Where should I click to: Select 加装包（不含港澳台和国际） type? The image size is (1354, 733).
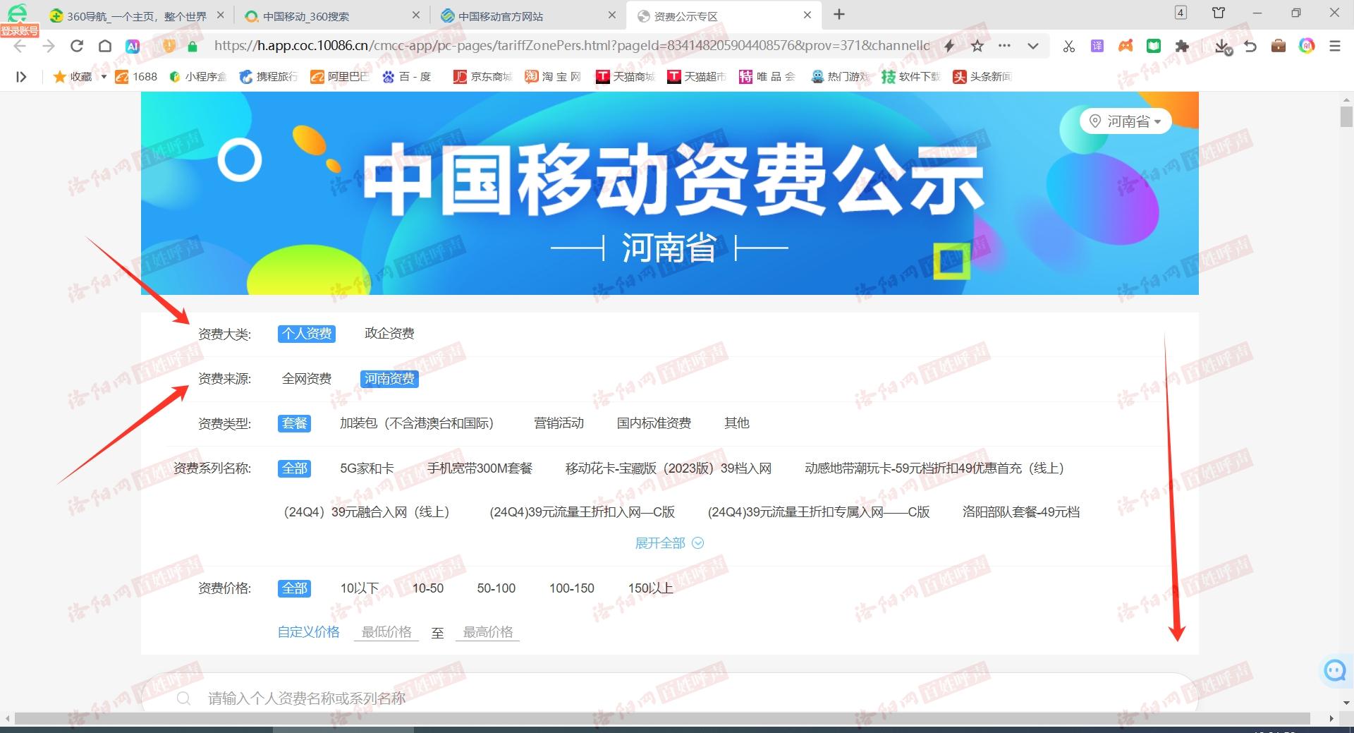(x=417, y=423)
